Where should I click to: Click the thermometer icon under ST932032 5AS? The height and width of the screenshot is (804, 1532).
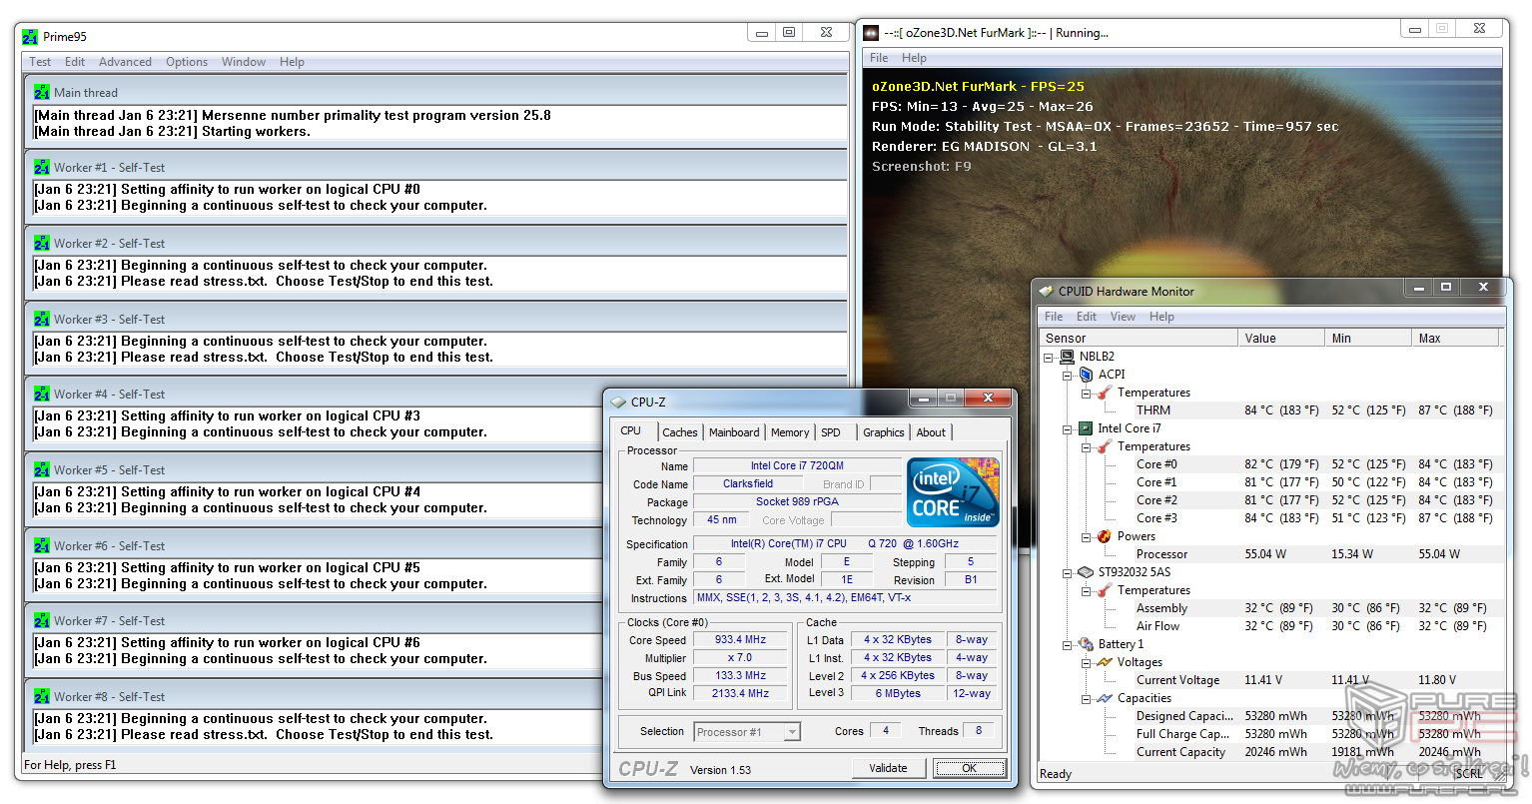pos(1105,590)
